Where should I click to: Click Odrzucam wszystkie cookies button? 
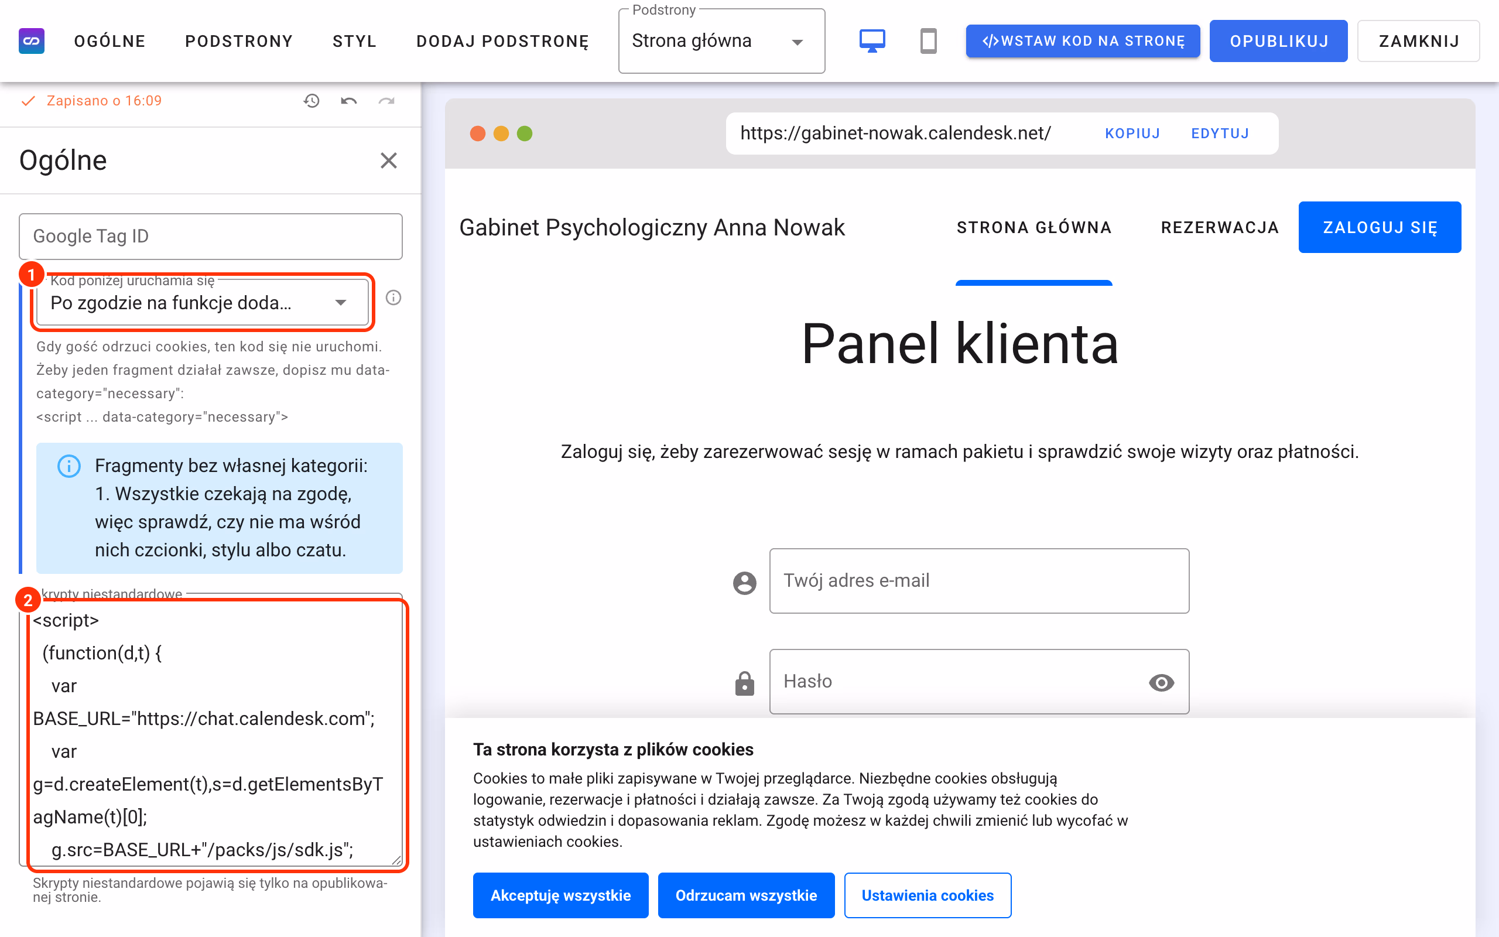(746, 895)
